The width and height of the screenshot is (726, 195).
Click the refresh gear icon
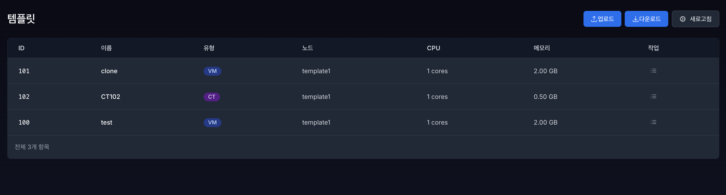pyautogui.click(x=682, y=19)
